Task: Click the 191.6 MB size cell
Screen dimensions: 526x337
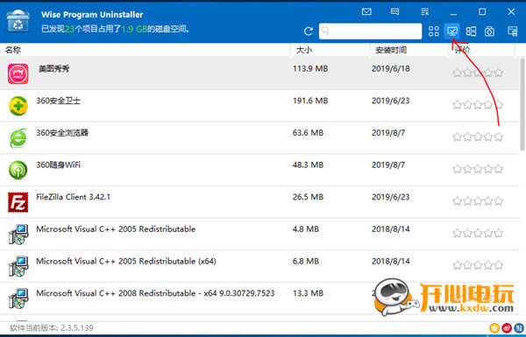Action: (x=310, y=101)
